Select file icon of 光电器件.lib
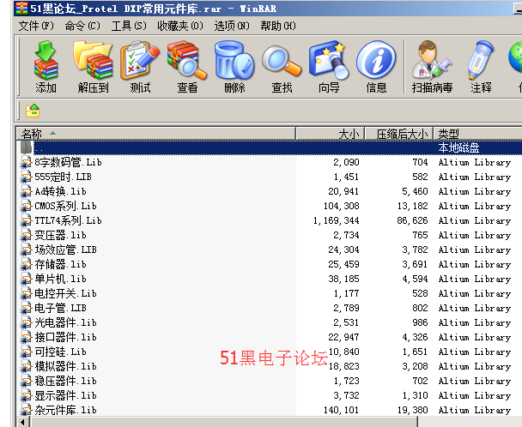The image size is (522, 427). point(27,322)
